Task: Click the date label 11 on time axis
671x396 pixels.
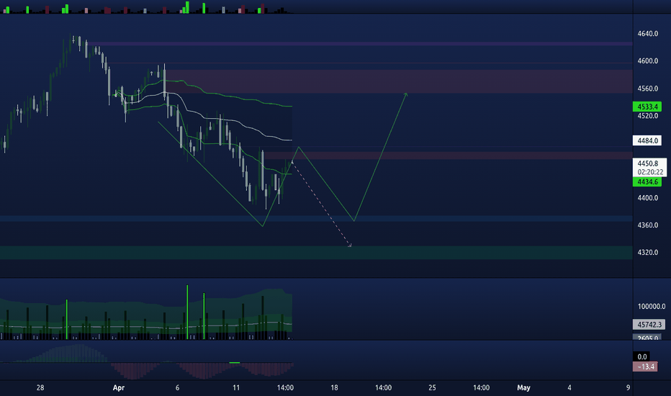Action: (x=236, y=387)
